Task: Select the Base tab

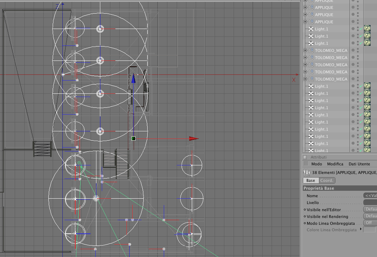Action: (311, 180)
